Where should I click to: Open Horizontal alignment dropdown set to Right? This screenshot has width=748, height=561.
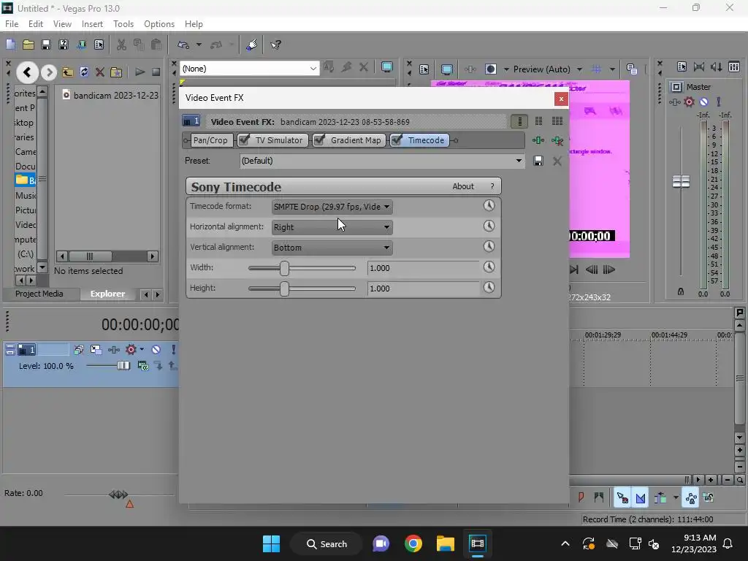coord(332,227)
